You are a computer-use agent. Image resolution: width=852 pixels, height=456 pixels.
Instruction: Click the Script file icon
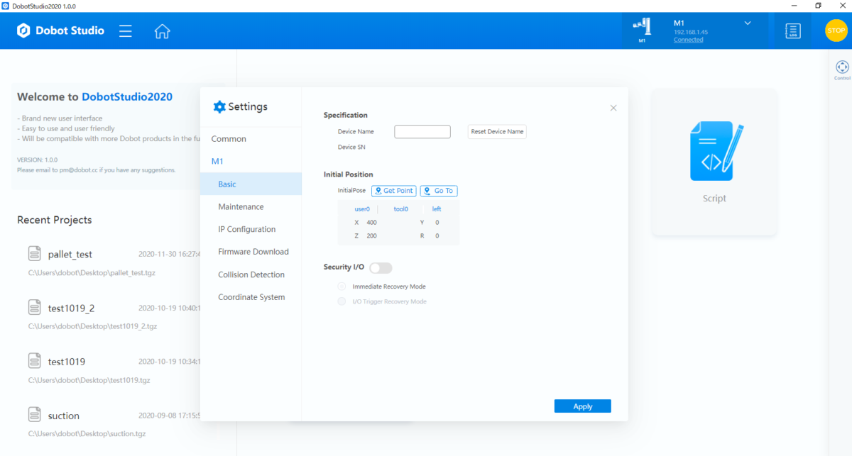714,152
